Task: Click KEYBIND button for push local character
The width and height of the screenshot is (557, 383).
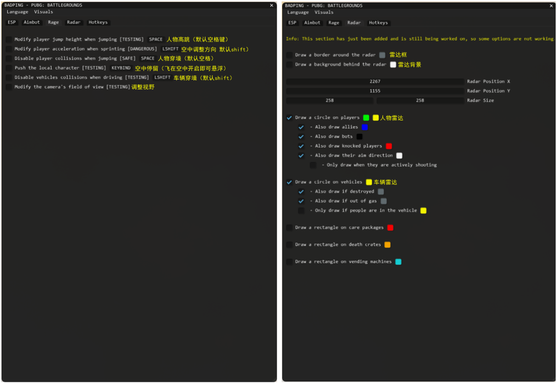Action: click(121, 68)
